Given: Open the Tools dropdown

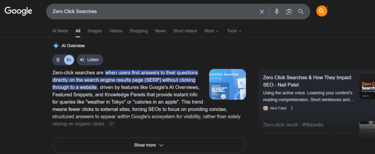Looking at the screenshot, I should [x=234, y=31].
